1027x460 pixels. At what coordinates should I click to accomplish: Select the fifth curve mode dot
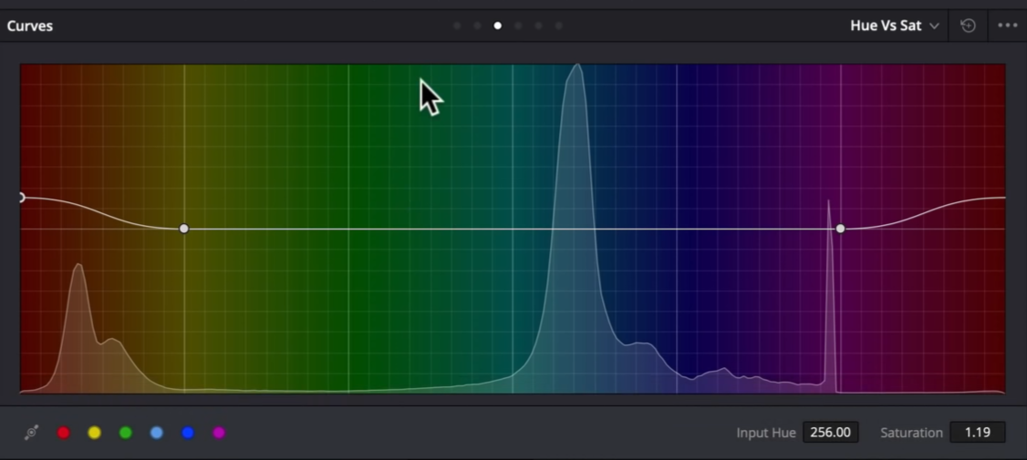pyautogui.click(x=538, y=26)
